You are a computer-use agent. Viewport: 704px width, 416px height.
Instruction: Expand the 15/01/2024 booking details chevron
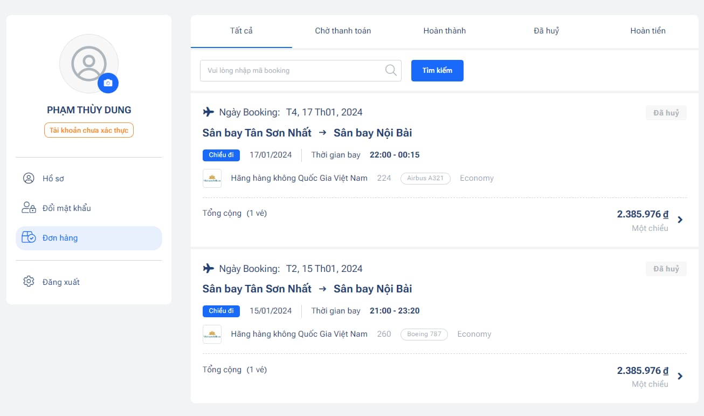click(680, 376)
